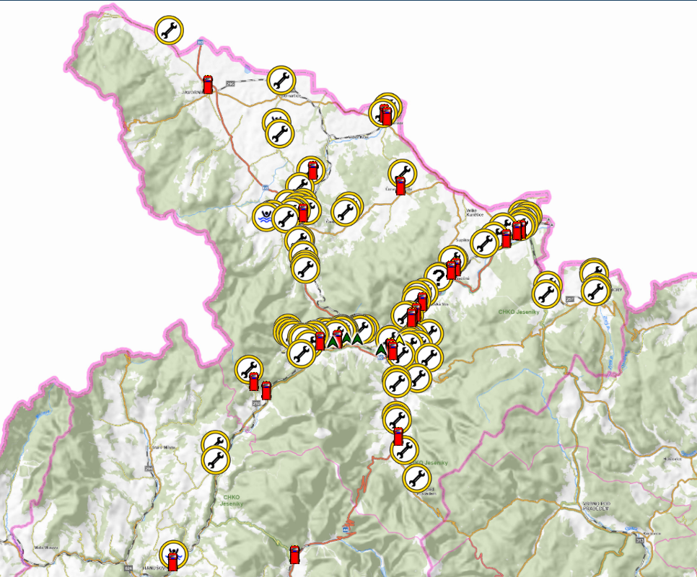
Task: Click the eastern CHKO Jeseníky green label
Action: (x=519, y=312)
